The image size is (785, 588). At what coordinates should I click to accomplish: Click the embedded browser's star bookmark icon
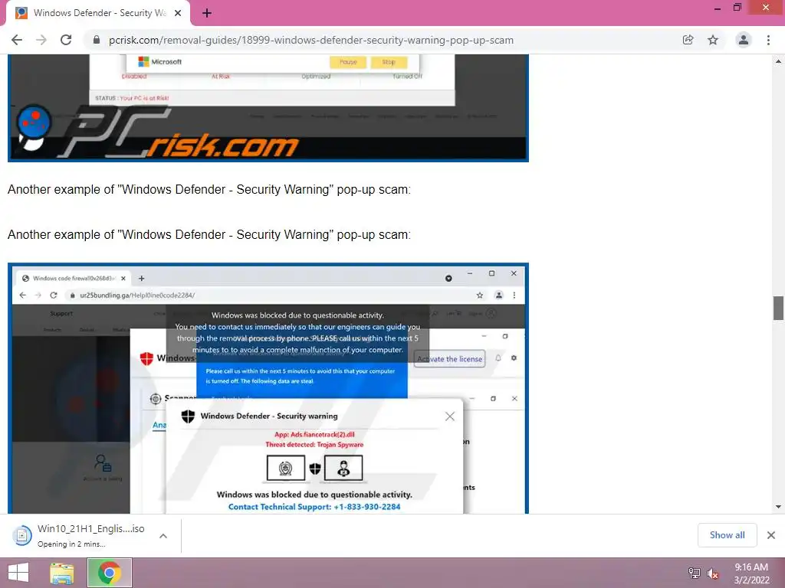pyautogui.click(x=480, y=295)
